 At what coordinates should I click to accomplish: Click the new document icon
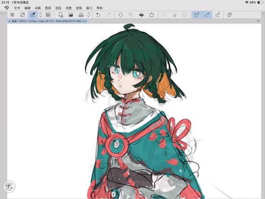point(61,15)
